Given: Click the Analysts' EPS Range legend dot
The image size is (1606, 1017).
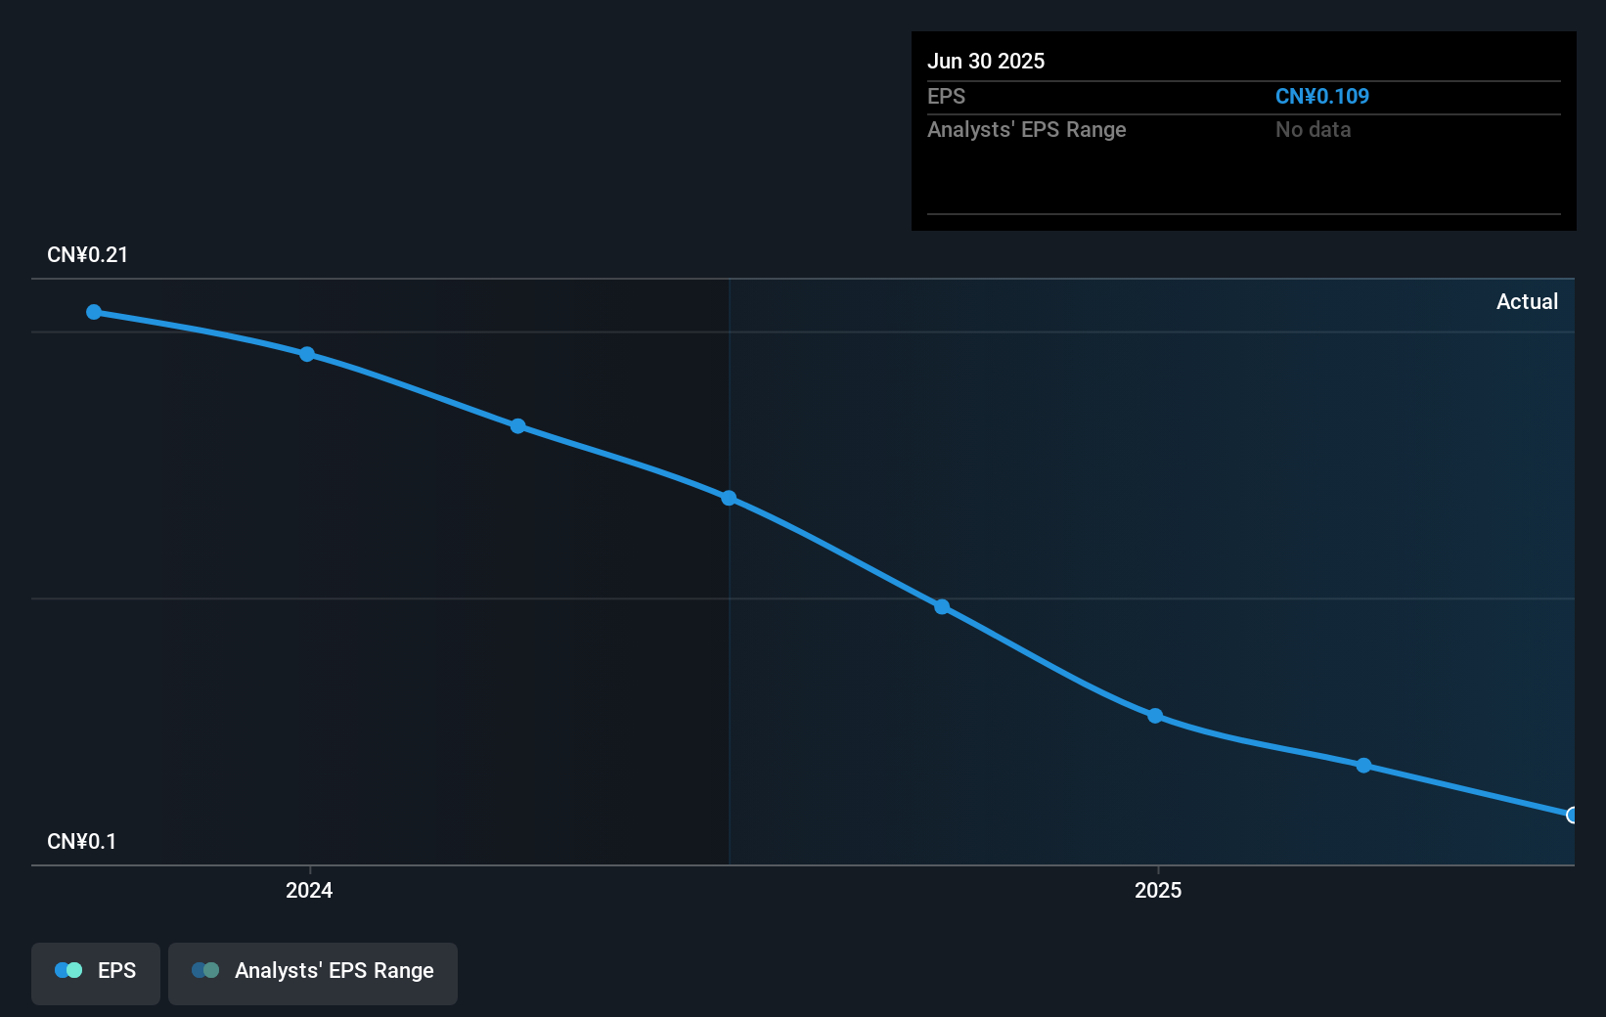Looking at the screenshot, I should click(x=203, y=970).
